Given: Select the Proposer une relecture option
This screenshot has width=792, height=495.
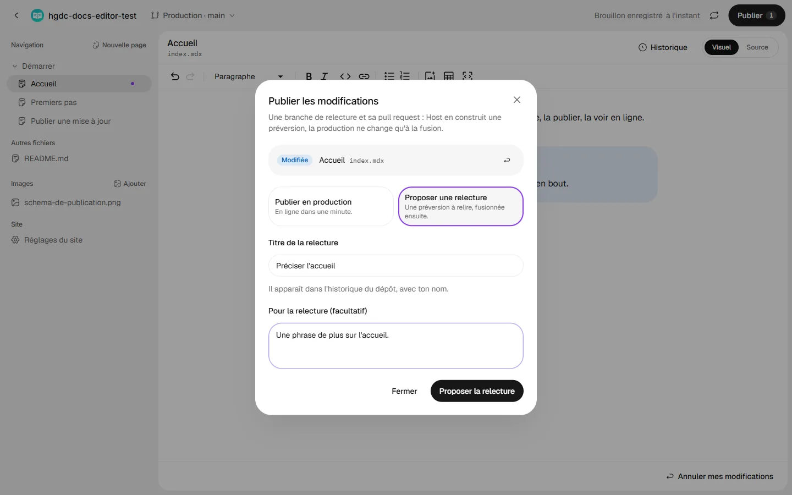Looking at the screenshot, I should click(x=461, y=206).
